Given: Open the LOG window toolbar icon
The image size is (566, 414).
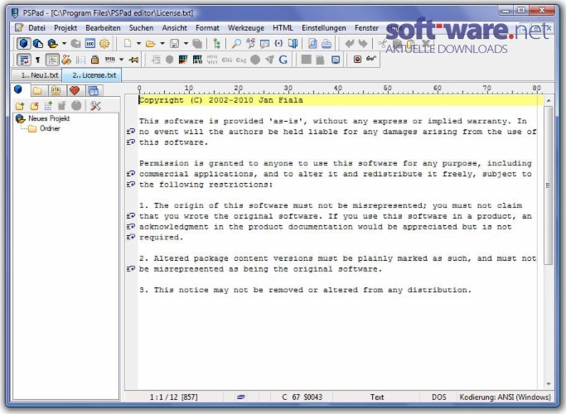Looking at the screenshot, I should click(x=89, y=44).
